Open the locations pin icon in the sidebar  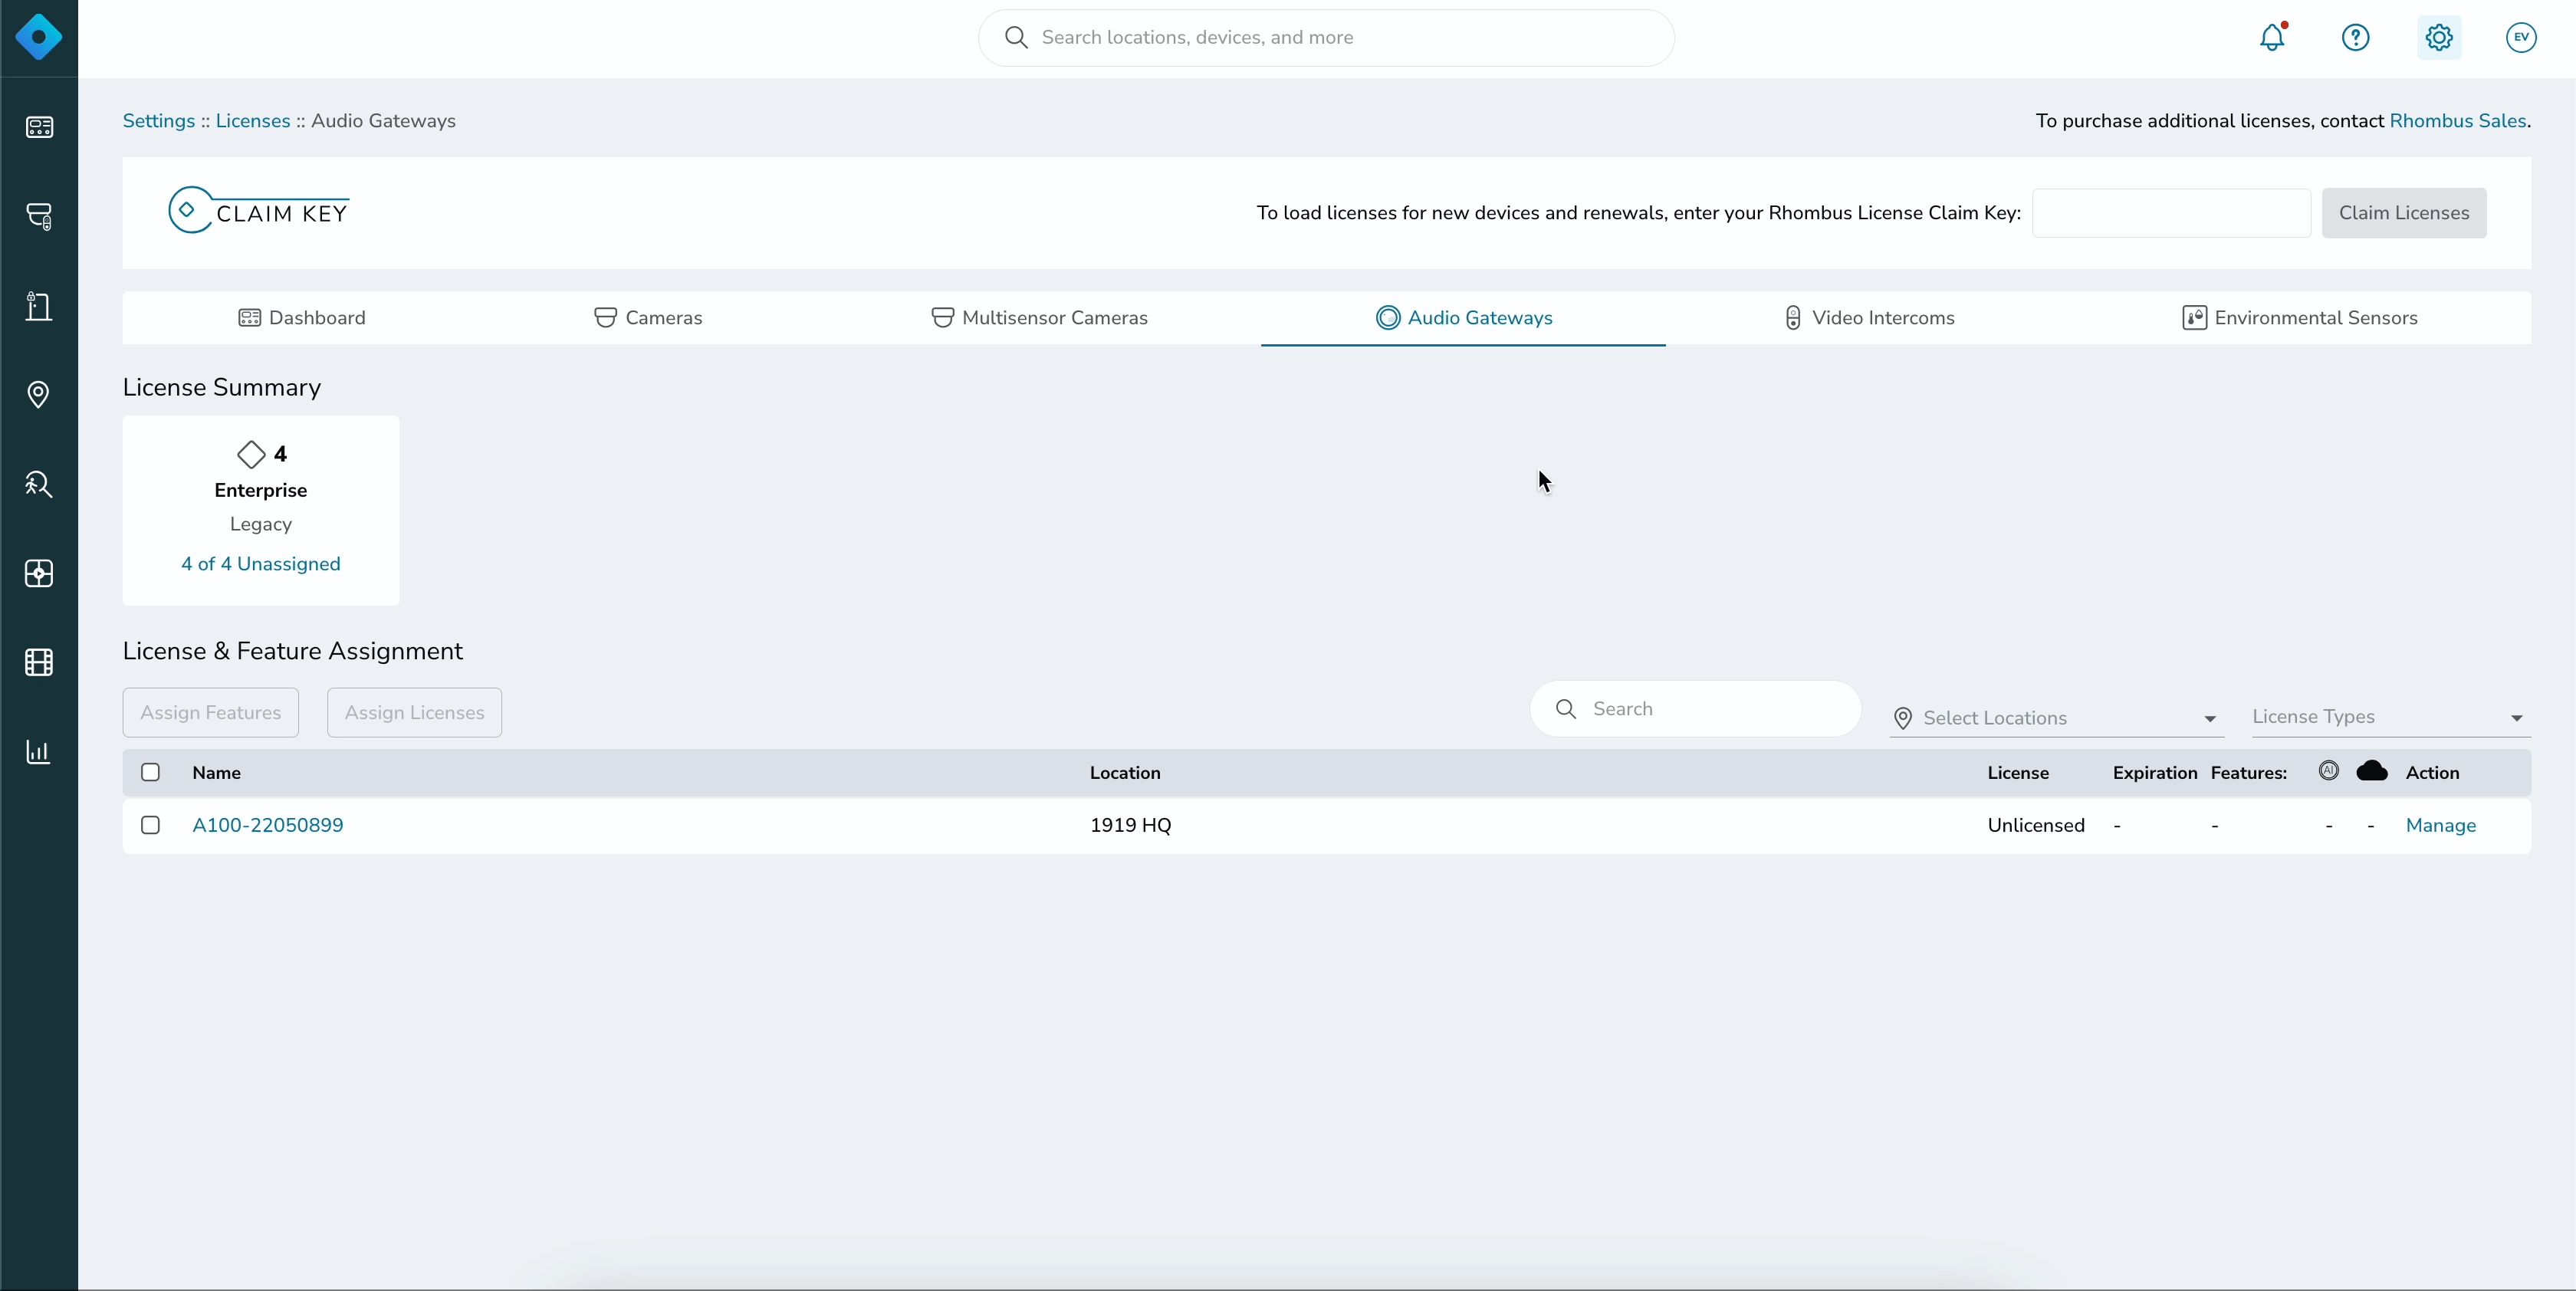38,395
